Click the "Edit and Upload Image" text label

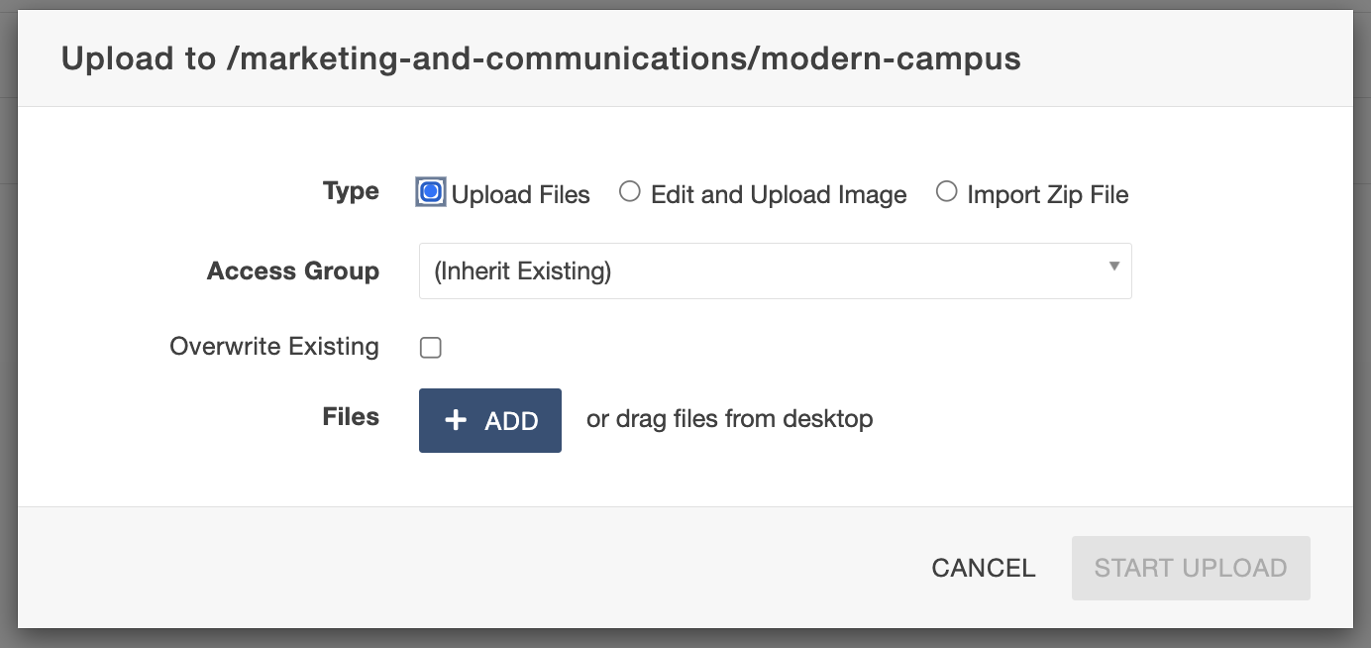click(779, 195)
